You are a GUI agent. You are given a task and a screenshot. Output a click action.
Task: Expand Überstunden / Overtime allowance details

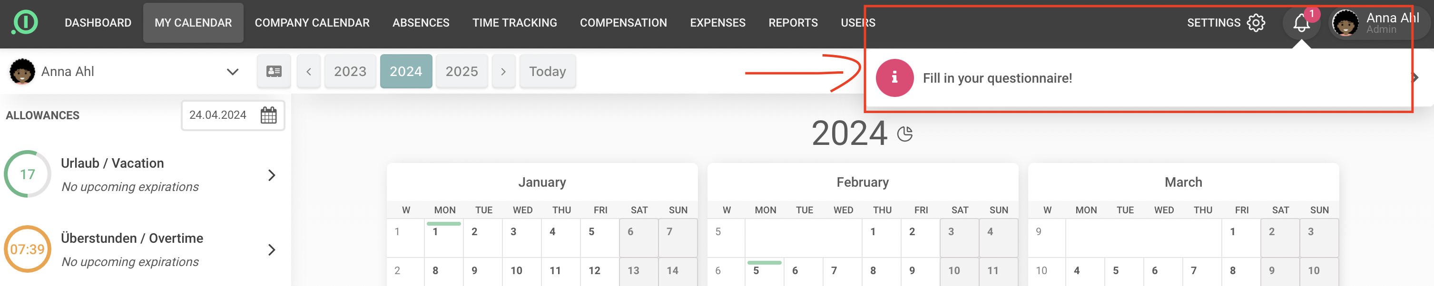[x=272, y=250]
